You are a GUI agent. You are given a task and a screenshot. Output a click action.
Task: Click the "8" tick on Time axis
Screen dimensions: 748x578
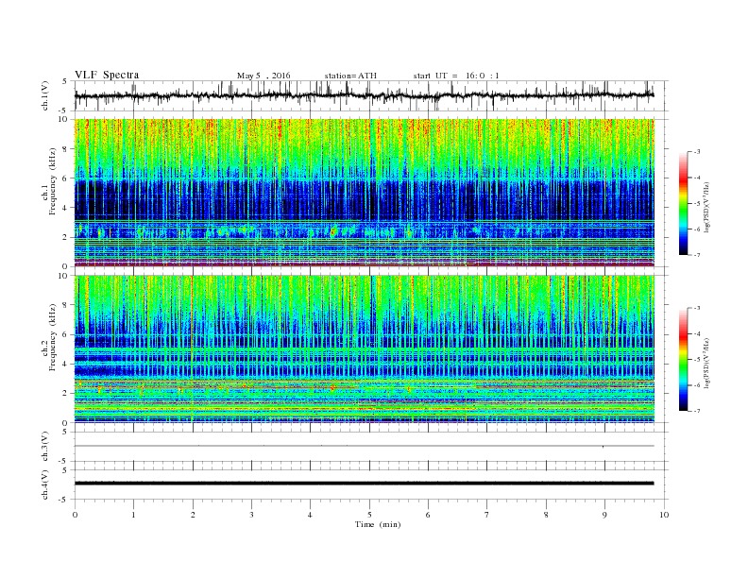click(546, 515)
